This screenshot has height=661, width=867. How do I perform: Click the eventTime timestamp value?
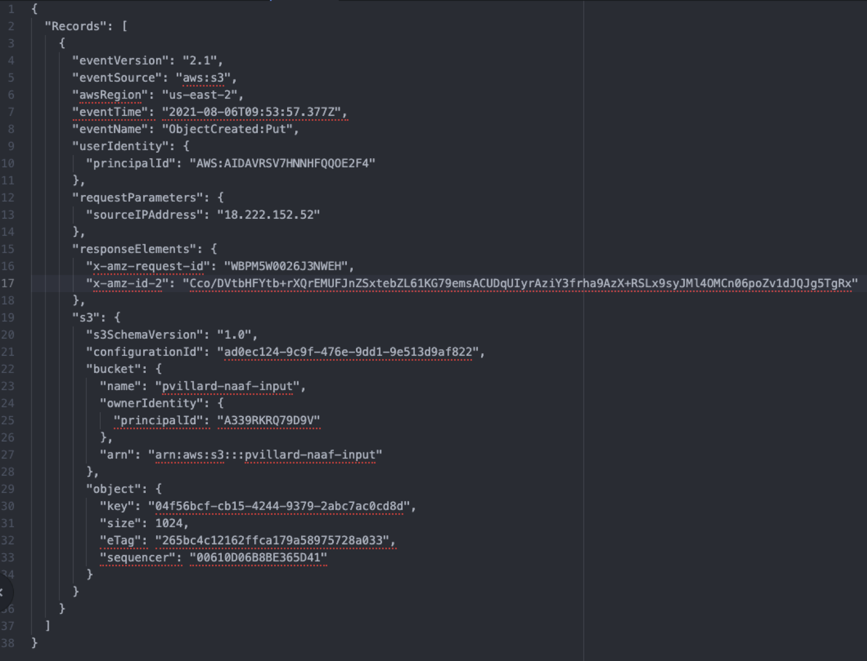tap(254, 112)
